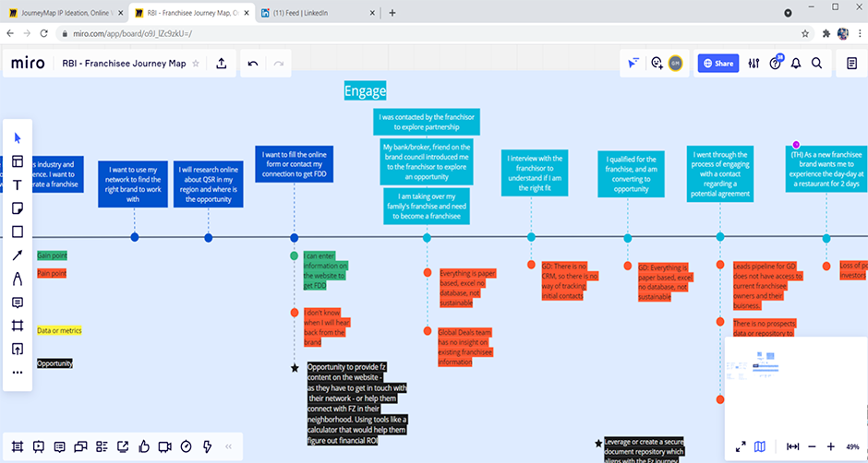The height and width of the screenshot is (463, 868).
Task: Start screen sharing in bottom toolbar
Action: tap(123, 446)
